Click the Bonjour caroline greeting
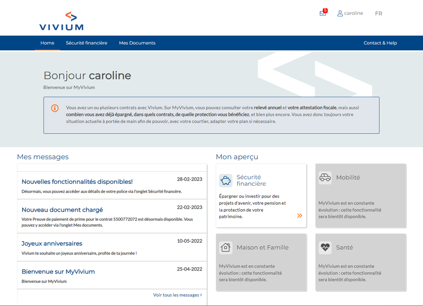Screen dimensions: 423x306 coord(87,76)
